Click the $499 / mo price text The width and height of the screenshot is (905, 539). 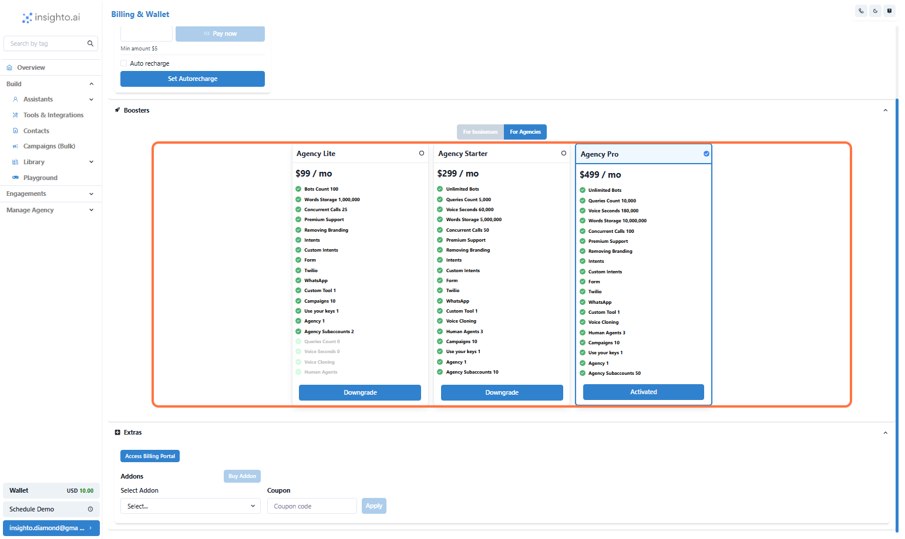pyautogui.click(x=600, y=175)
